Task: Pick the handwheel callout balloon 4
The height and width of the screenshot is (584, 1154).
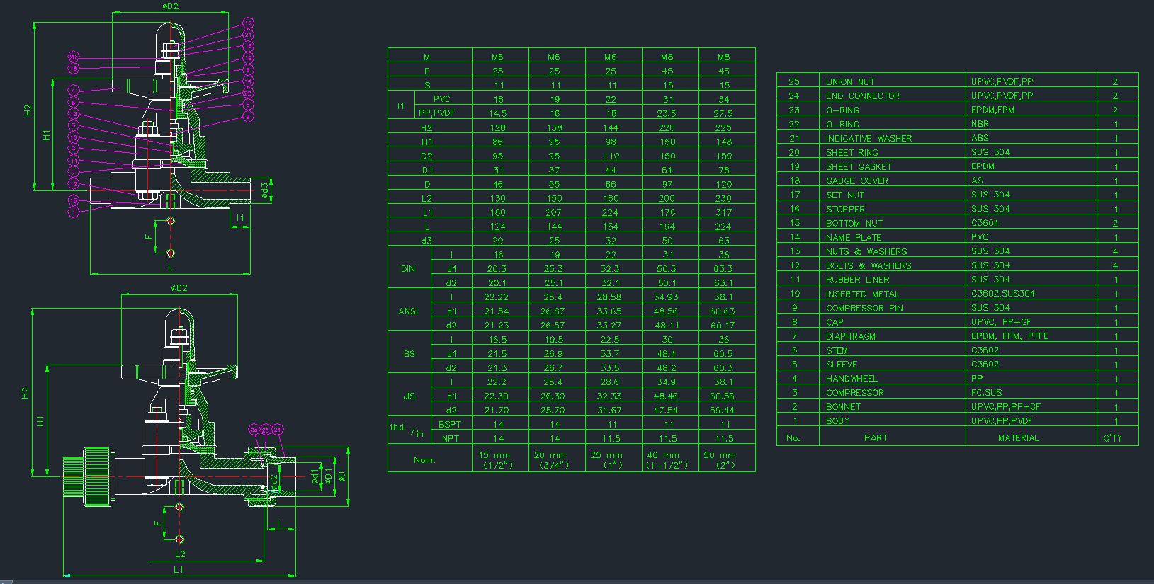Action: [73, 91]
